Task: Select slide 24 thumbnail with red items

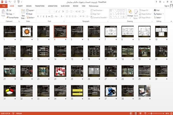Action: click(x=60, y=71)
